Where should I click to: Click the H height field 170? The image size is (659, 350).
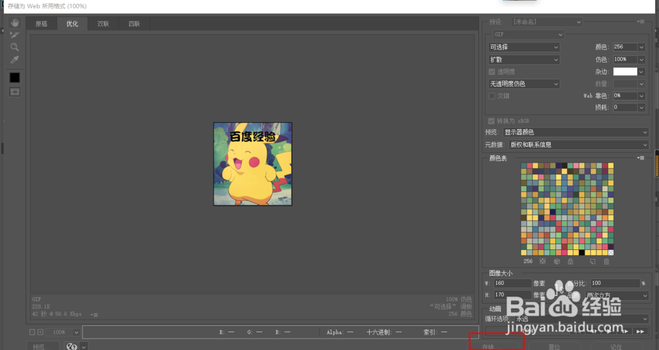[x=512, y=295]
